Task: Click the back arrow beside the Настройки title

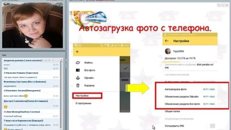Action: pos(167,41)
